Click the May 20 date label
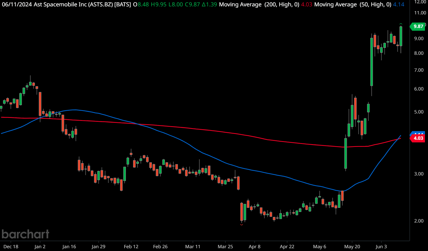 coord(352,247)
